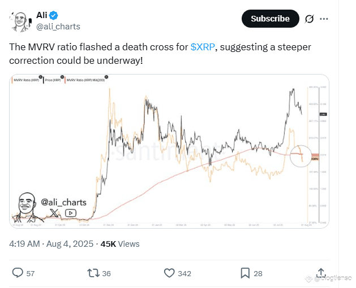The image size is (356, 288).
Task: Bookmark the post
Action: pyautogui.click(x=245, y=273)
